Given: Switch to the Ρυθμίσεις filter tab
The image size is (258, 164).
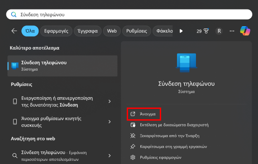Looking at the screenshot, I should [x=137, y=31].
